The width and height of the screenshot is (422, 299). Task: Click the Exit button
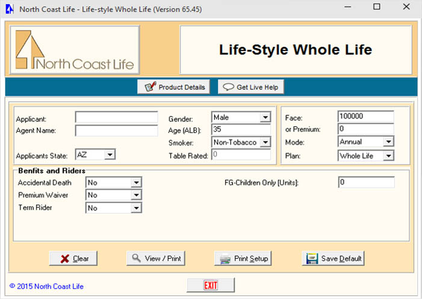click(211, 285)
